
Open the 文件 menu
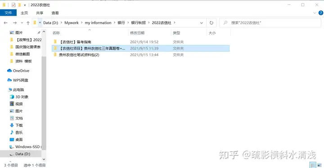click(8, 13)
